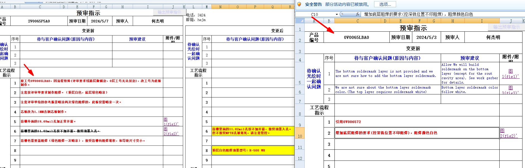Select column H header in the 0V0065LBA0 sheet

coord(452,21)
